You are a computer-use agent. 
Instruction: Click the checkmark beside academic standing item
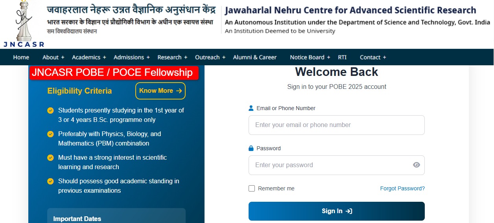point(50,181)
